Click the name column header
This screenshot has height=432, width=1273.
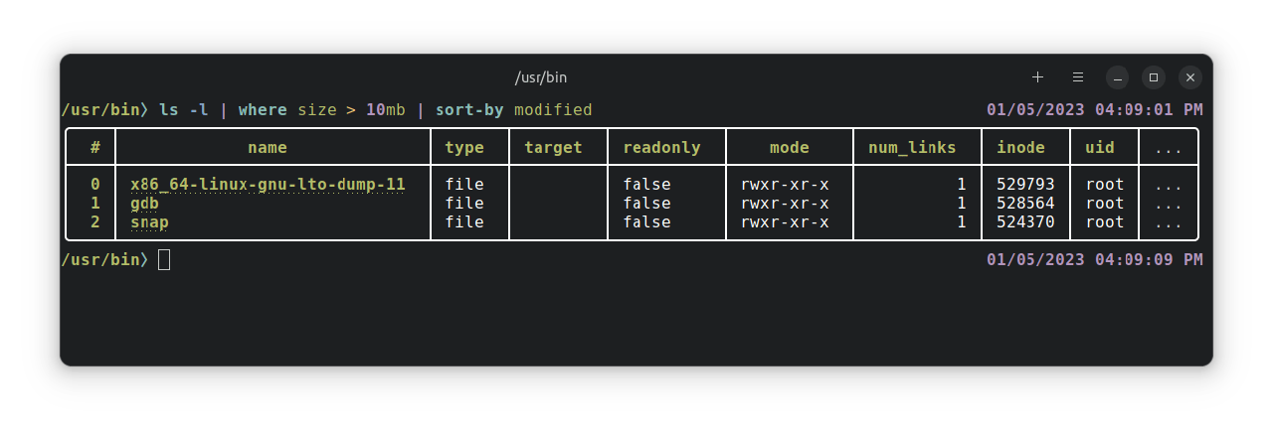click(x=267, y=147)
